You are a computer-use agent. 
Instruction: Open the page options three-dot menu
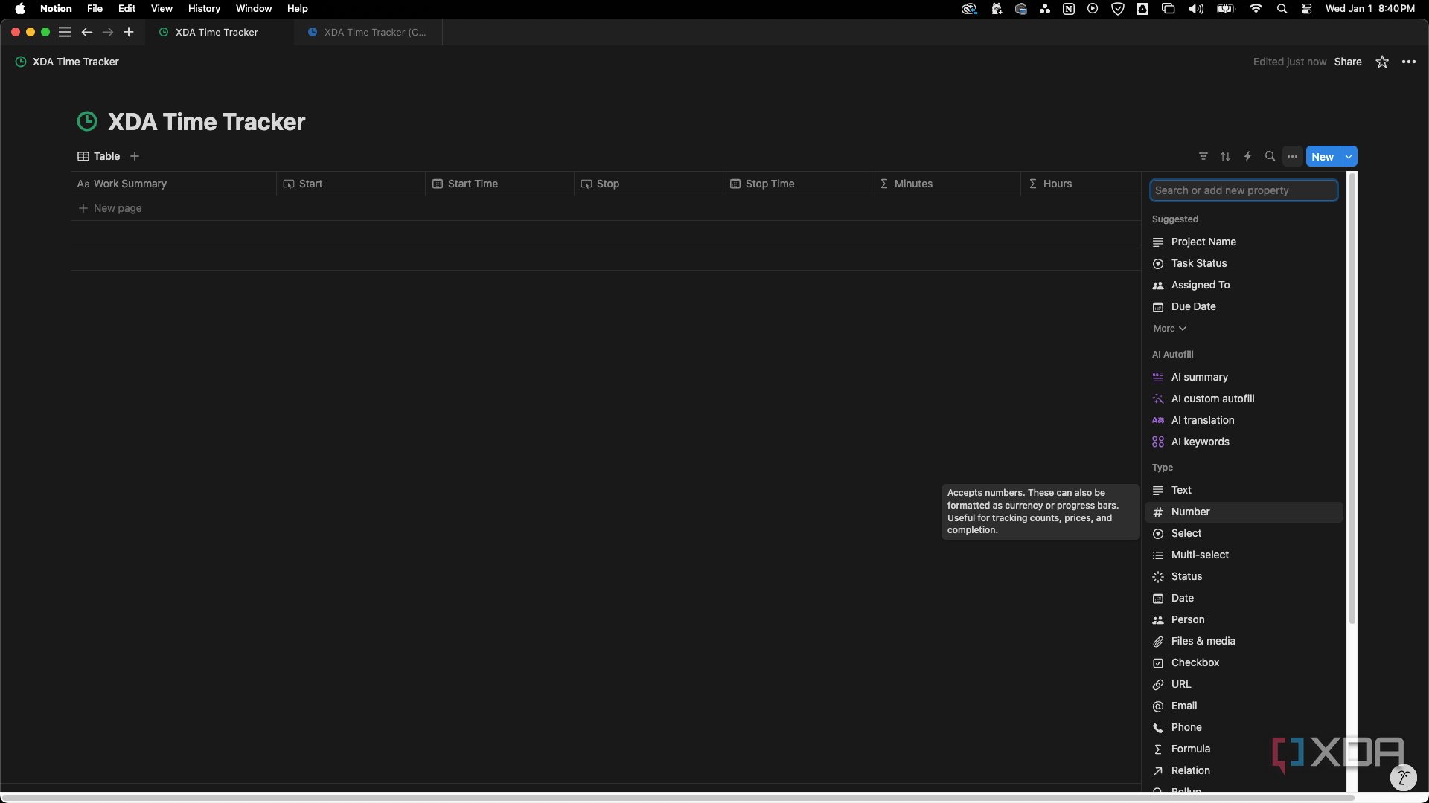coord(1409,62)
